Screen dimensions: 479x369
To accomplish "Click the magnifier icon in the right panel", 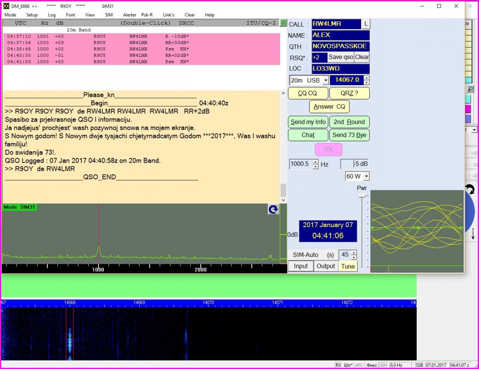I will pos(471,89).
